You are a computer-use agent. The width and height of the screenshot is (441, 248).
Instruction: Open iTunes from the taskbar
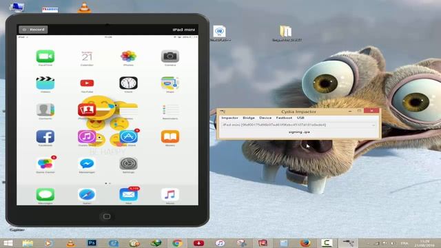point(220,243)
